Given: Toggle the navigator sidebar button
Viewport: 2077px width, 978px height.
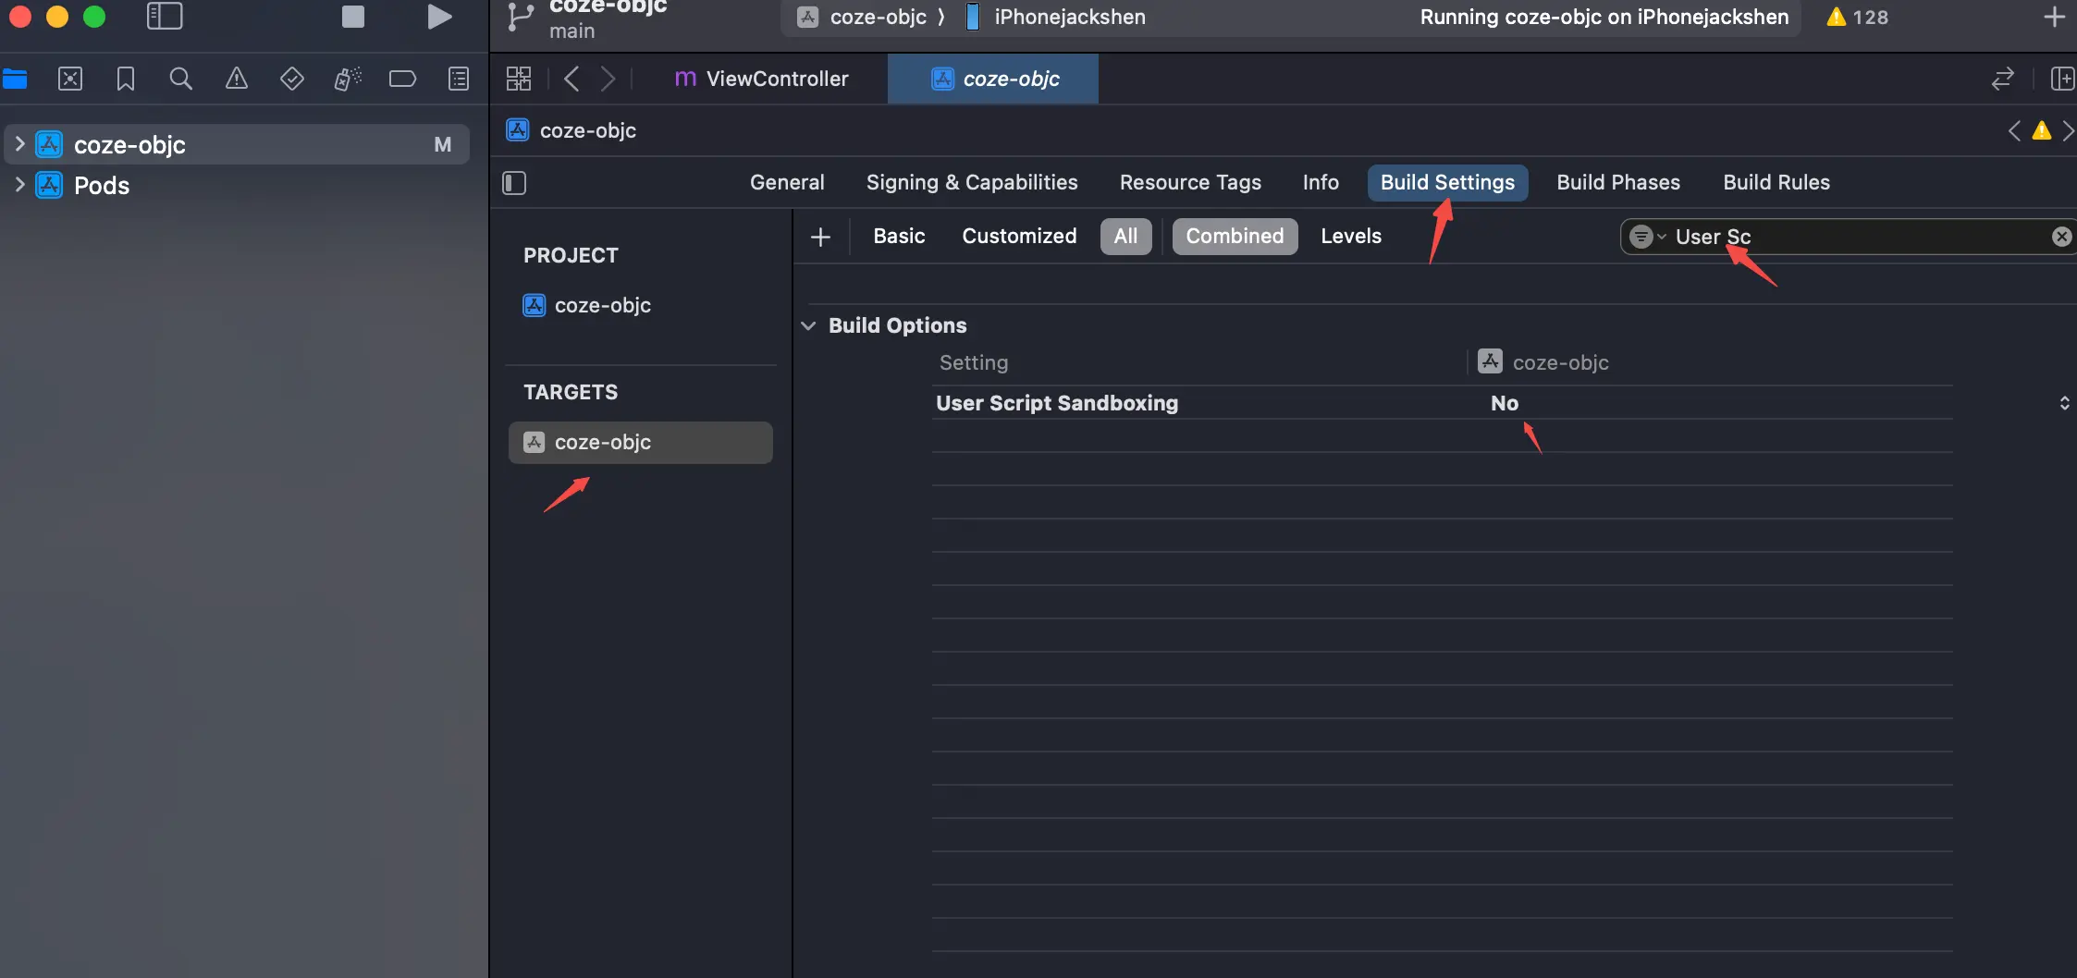Looking at the screenshot, I should point(165,17).
